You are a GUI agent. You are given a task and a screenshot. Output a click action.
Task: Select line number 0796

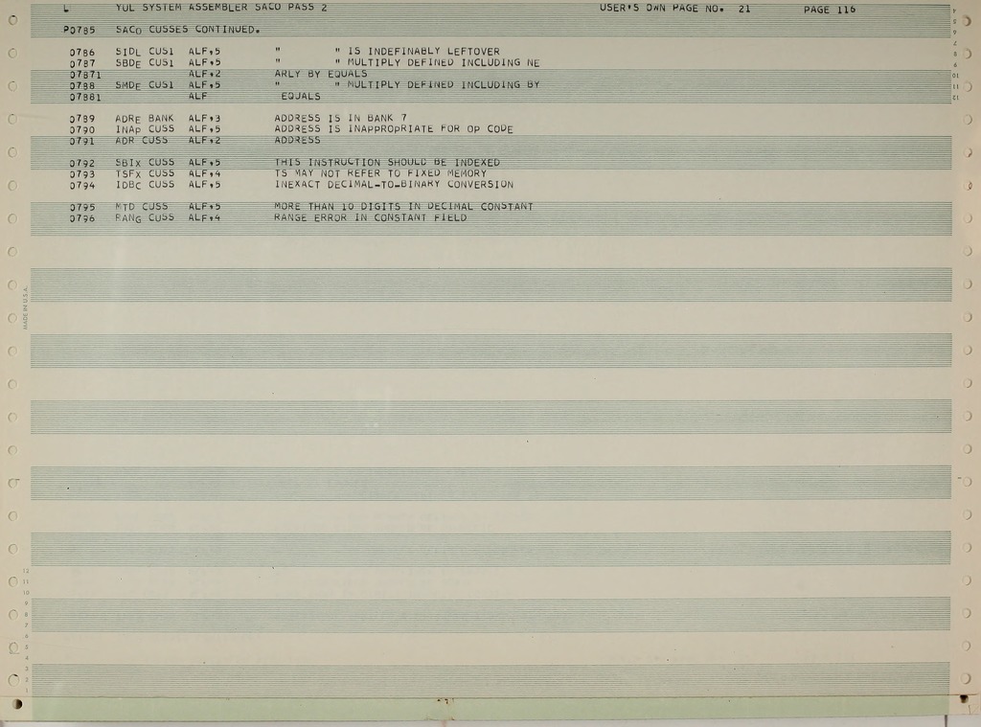click(82, 218)
